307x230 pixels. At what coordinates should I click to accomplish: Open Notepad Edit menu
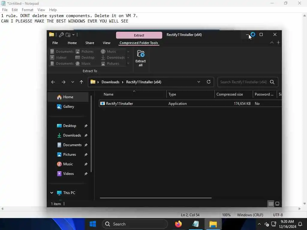click(15, 10)
